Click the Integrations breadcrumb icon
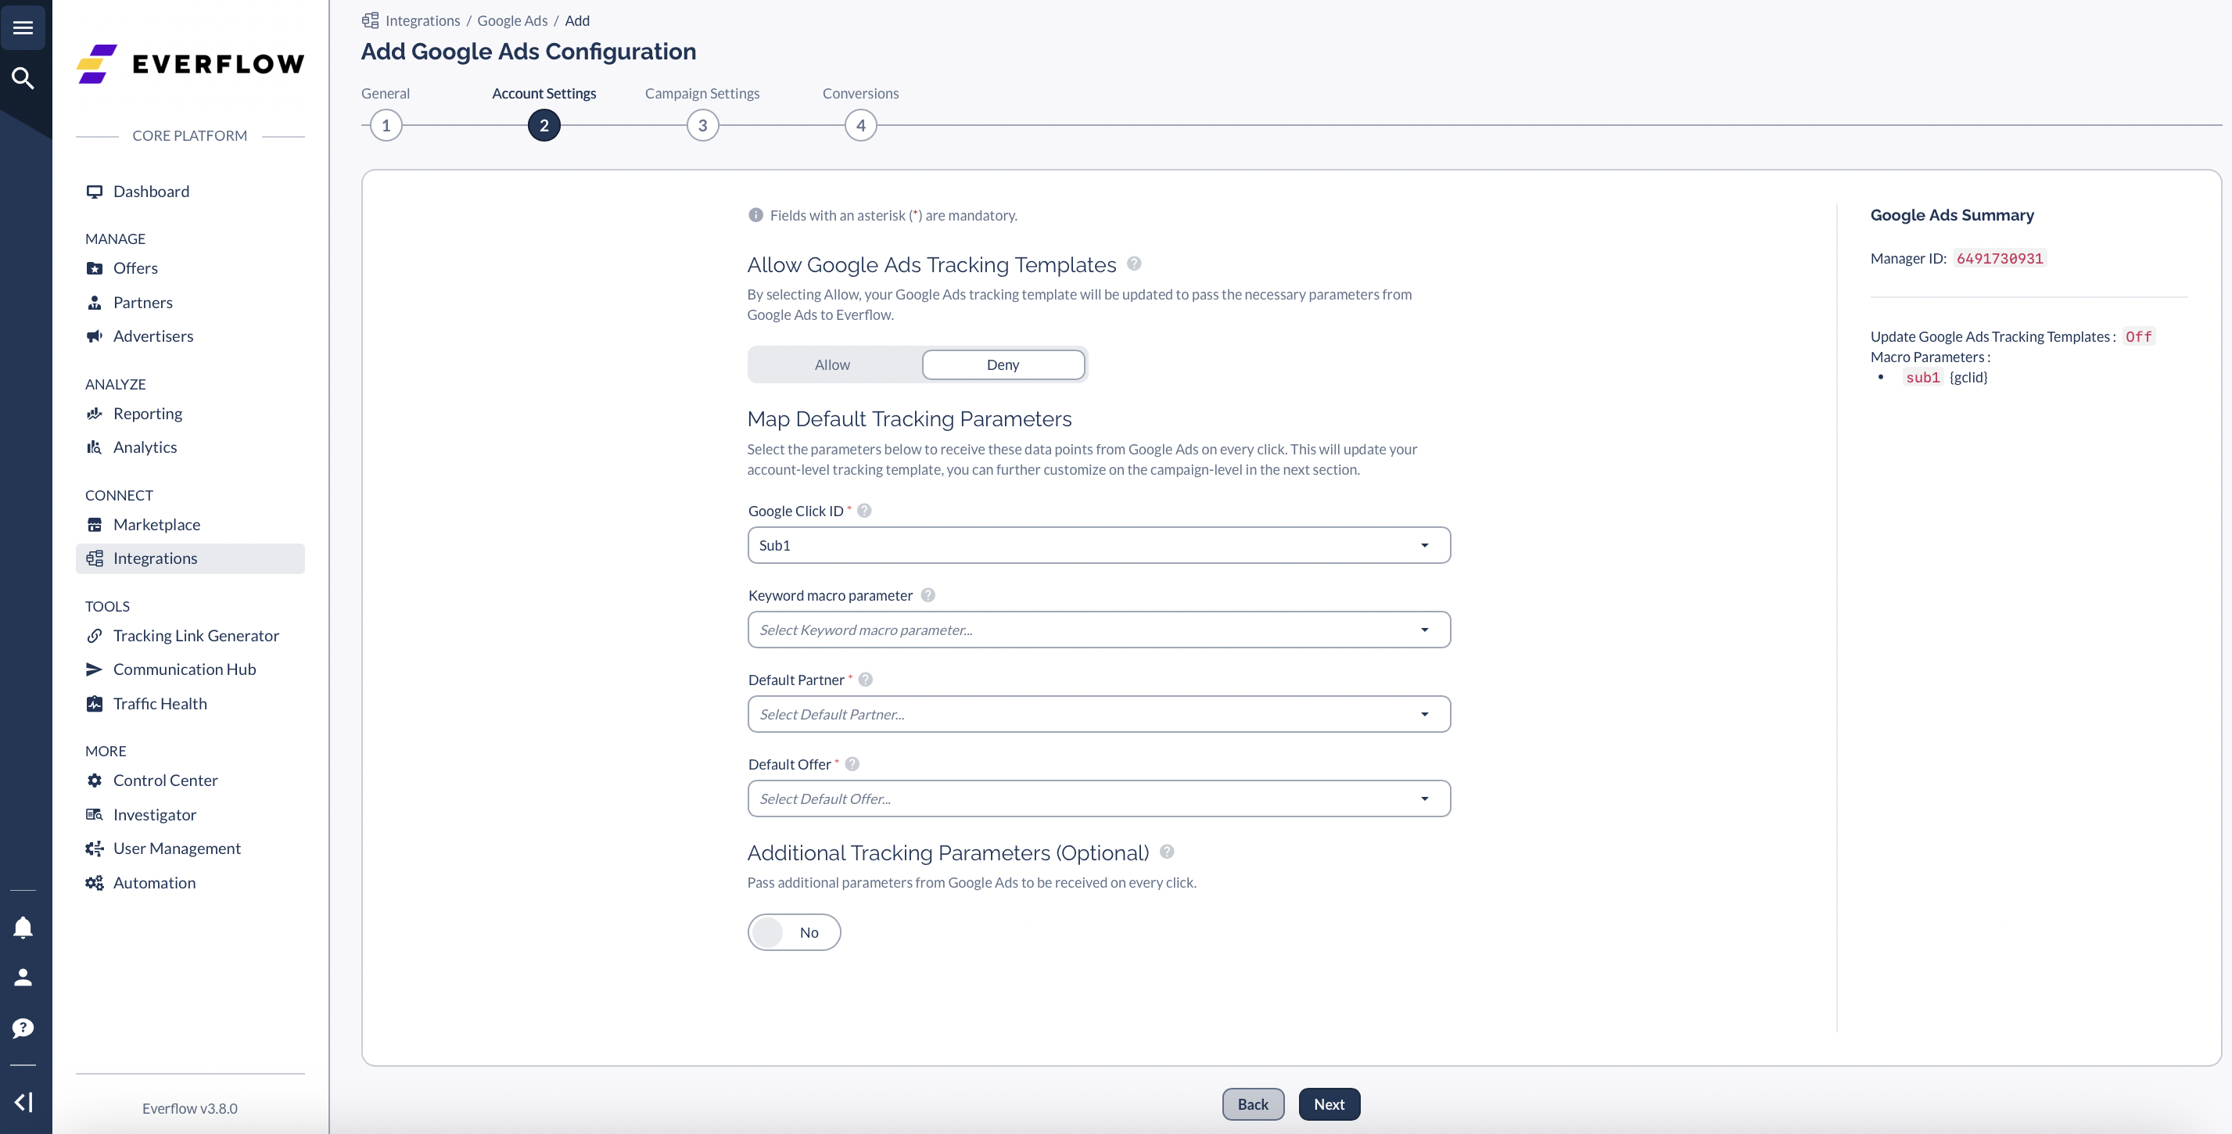 click(x=371, y=20)
